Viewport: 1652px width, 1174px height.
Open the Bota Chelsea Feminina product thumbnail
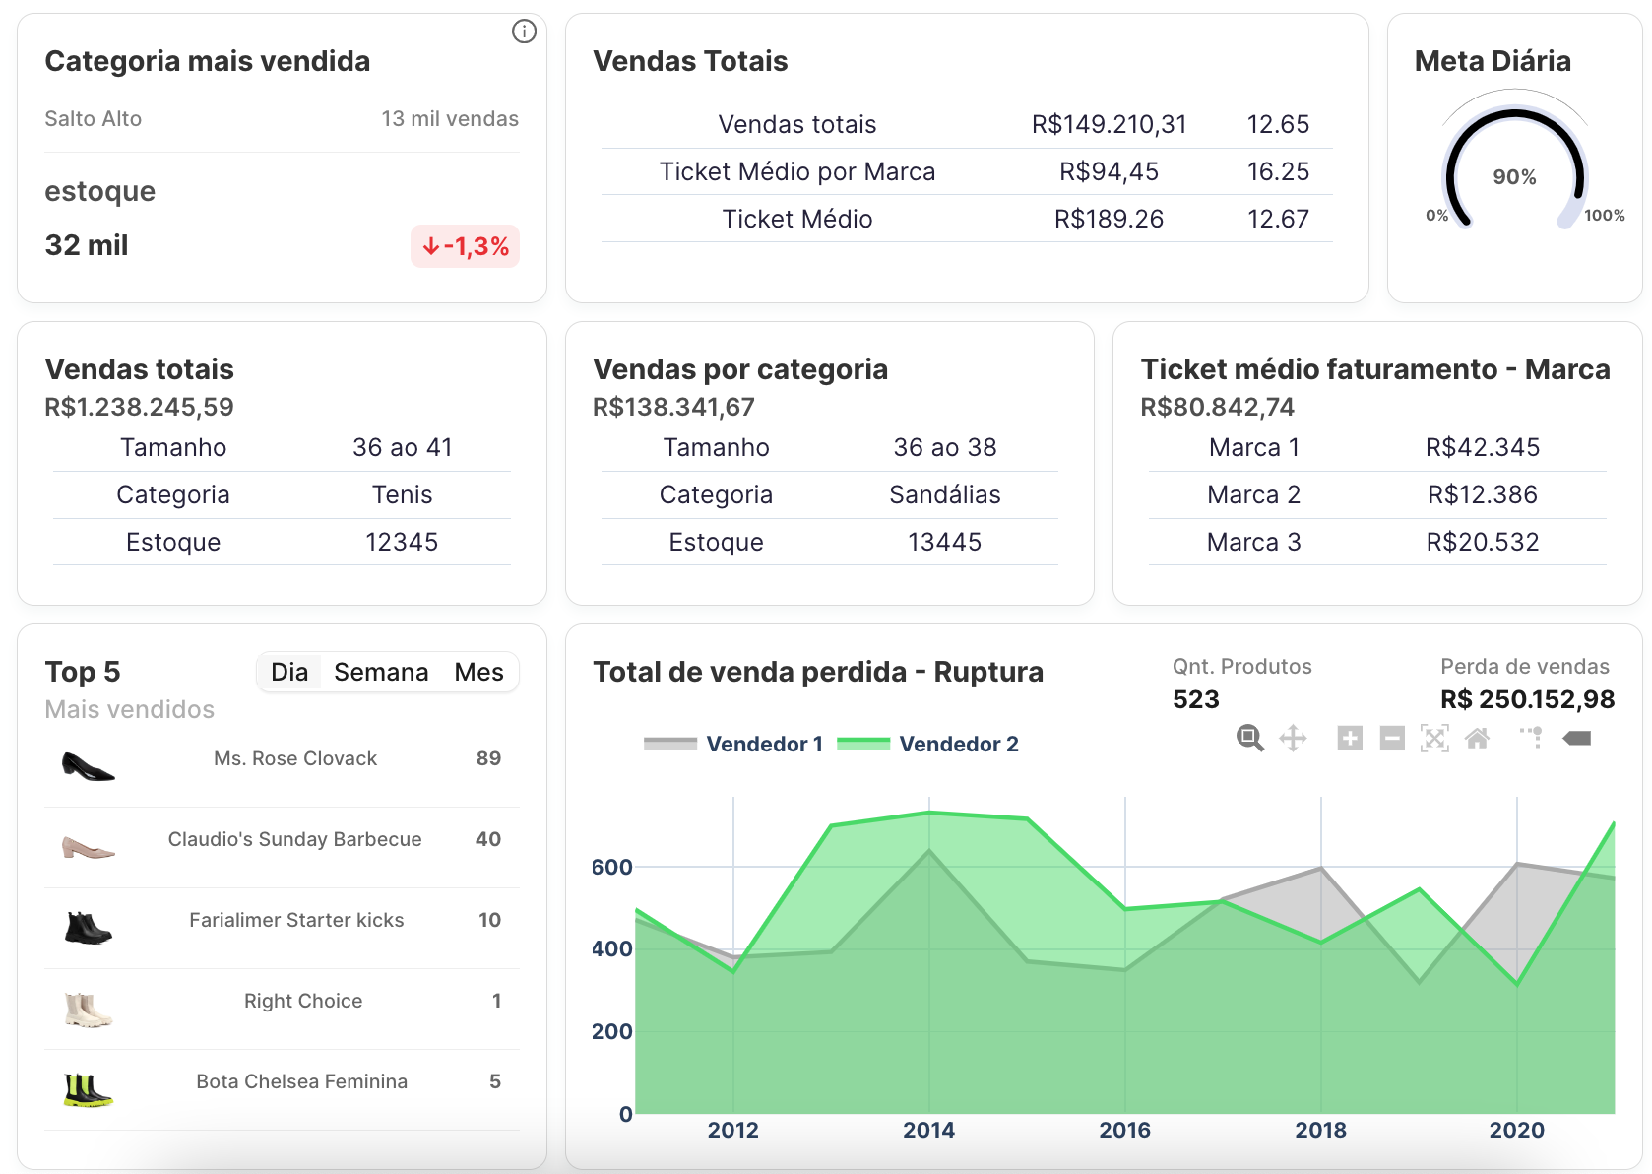tap(86, 1088)
